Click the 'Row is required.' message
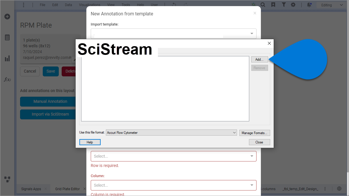The width and height of the screenshot is (349, 196). (x=105, y=166)
